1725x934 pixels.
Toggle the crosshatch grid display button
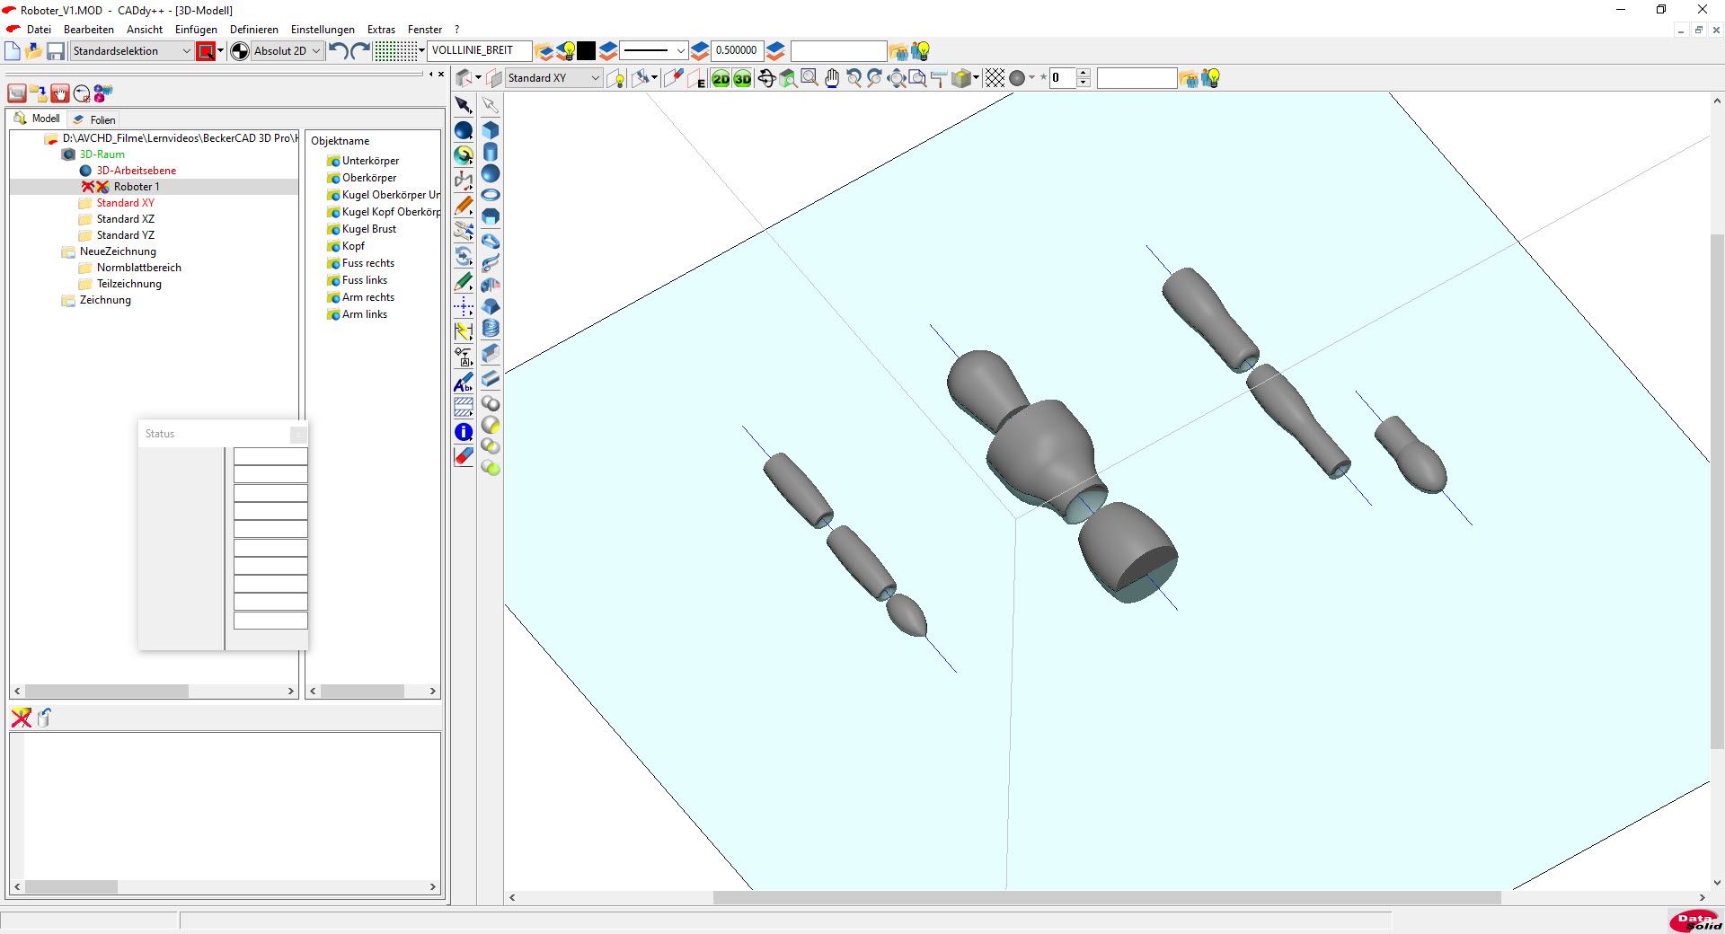[995, 79]
